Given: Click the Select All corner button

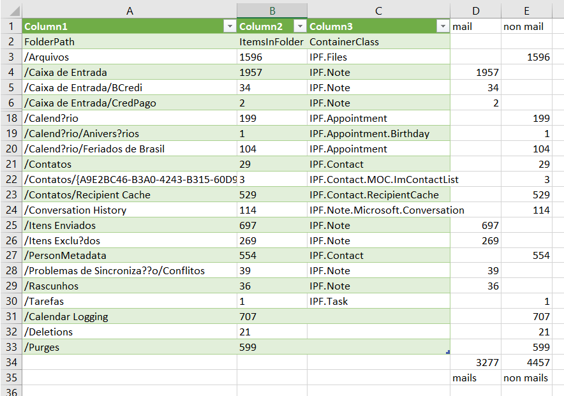Looking at the screenshot, I should 10,11.
